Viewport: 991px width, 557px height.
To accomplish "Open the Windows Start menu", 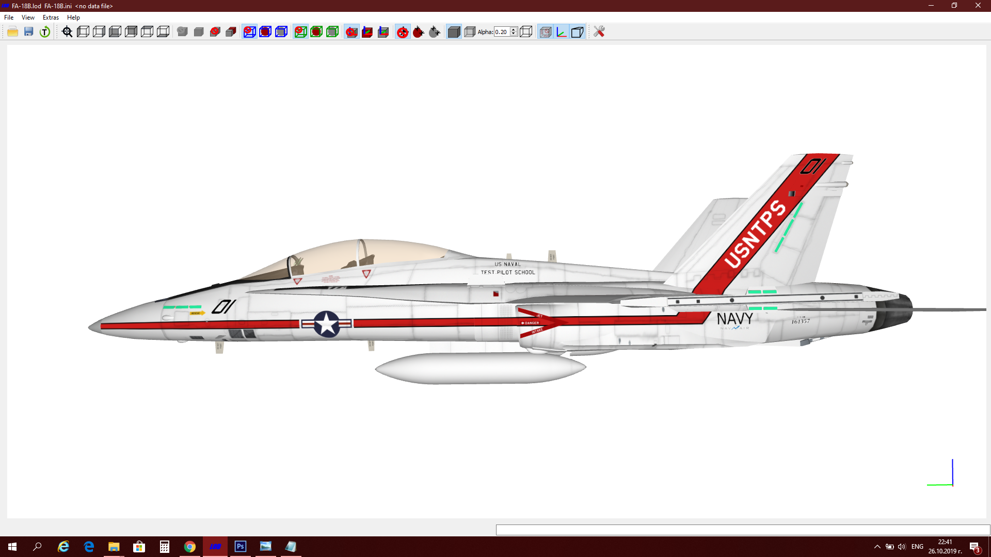I will click(x=12, y=547).
